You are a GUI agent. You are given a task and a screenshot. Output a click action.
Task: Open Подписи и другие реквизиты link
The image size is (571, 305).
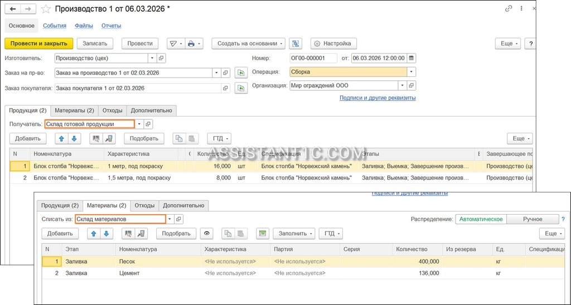point(378,98)
